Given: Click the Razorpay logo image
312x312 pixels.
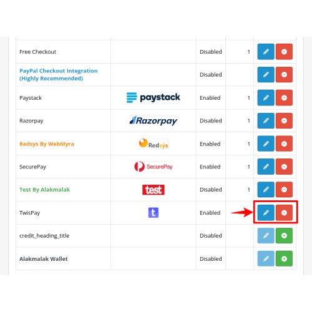Looking at the screenshot, I should [x=154, y=120].
